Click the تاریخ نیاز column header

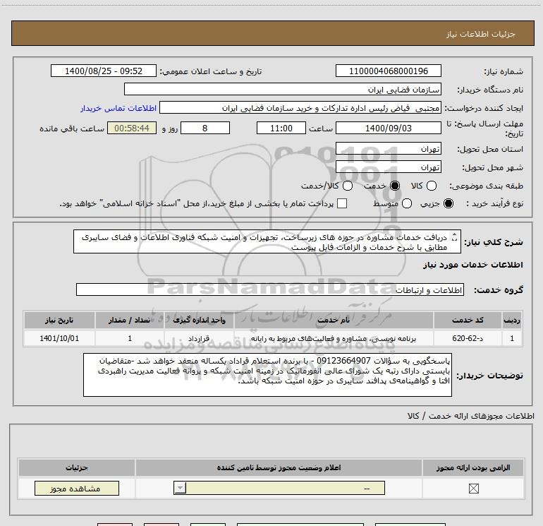click(59, 320)
